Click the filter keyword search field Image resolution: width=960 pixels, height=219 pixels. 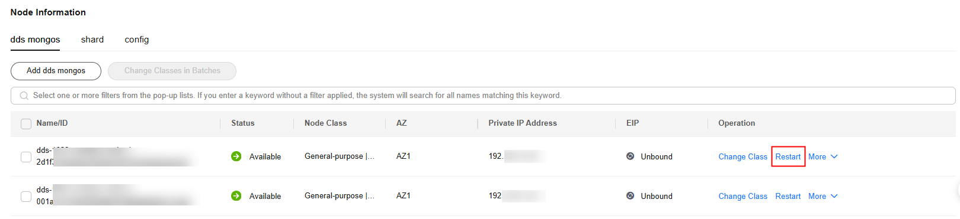[483, 96]
